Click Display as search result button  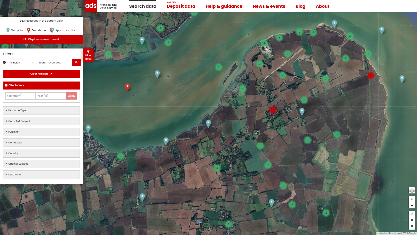pos(41,39)
